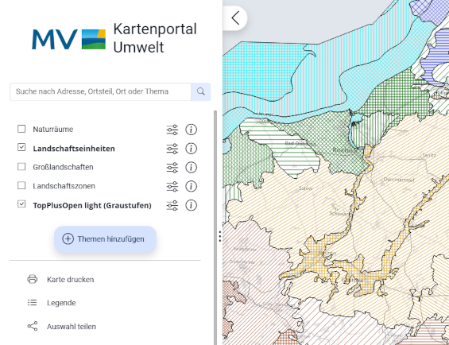
Task: Show info for Großlandschaften layer
Action: (191, 168)
